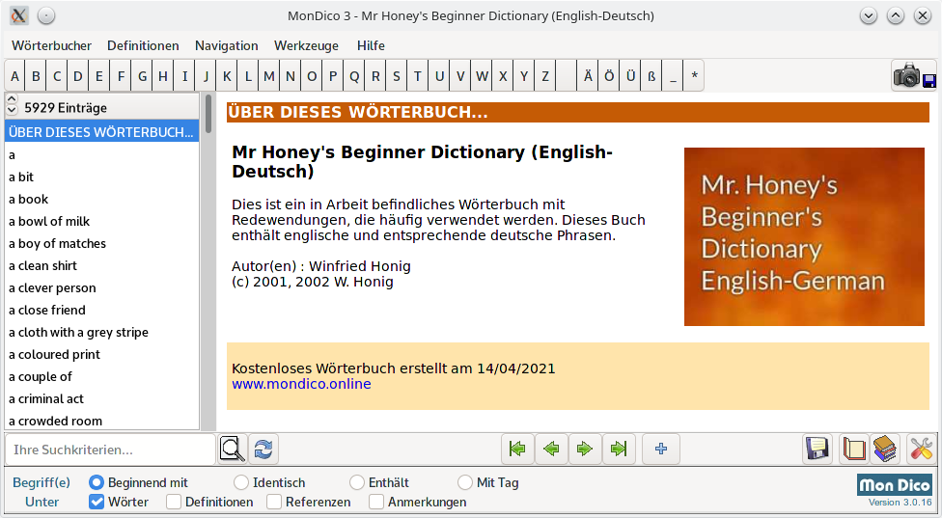Click the 'Ihre Suchkriterien...' search field
The height and width of the screenshot is (518, 942).
[110, 450]
